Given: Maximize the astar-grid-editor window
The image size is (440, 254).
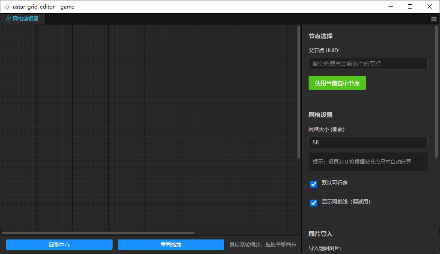Looking at the screenshot, I should click(410, 7).
